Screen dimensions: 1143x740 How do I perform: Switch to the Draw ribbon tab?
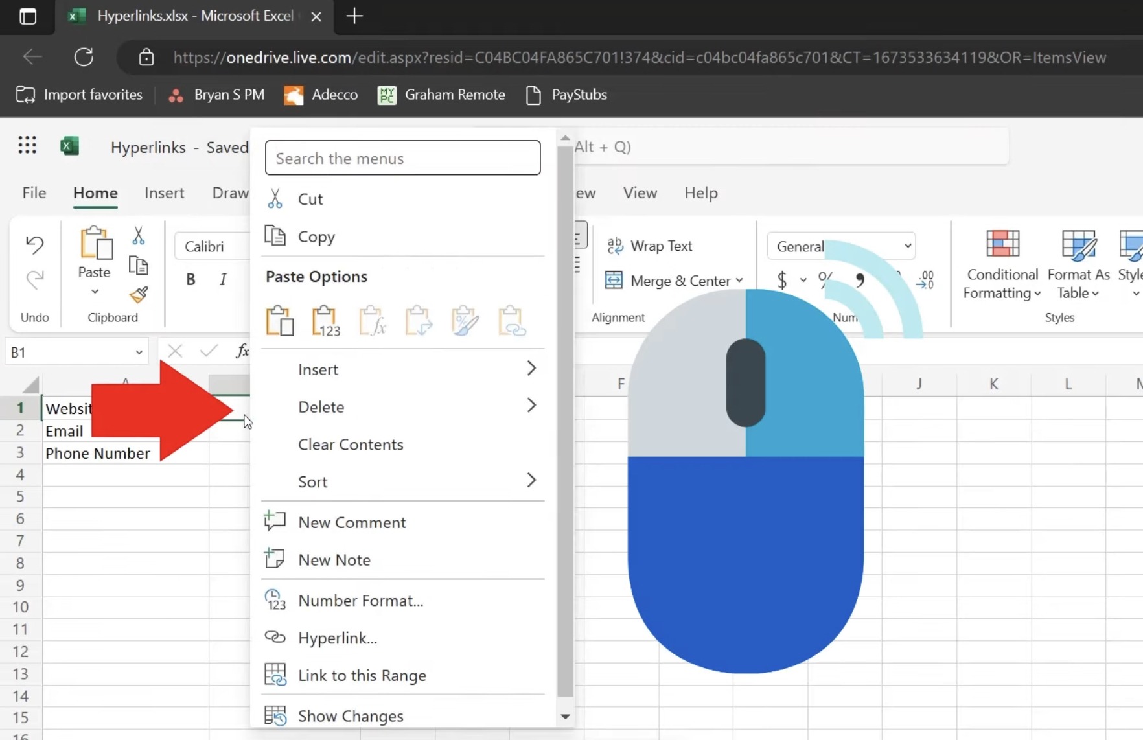pyautogui.click(x=230, y=193)
